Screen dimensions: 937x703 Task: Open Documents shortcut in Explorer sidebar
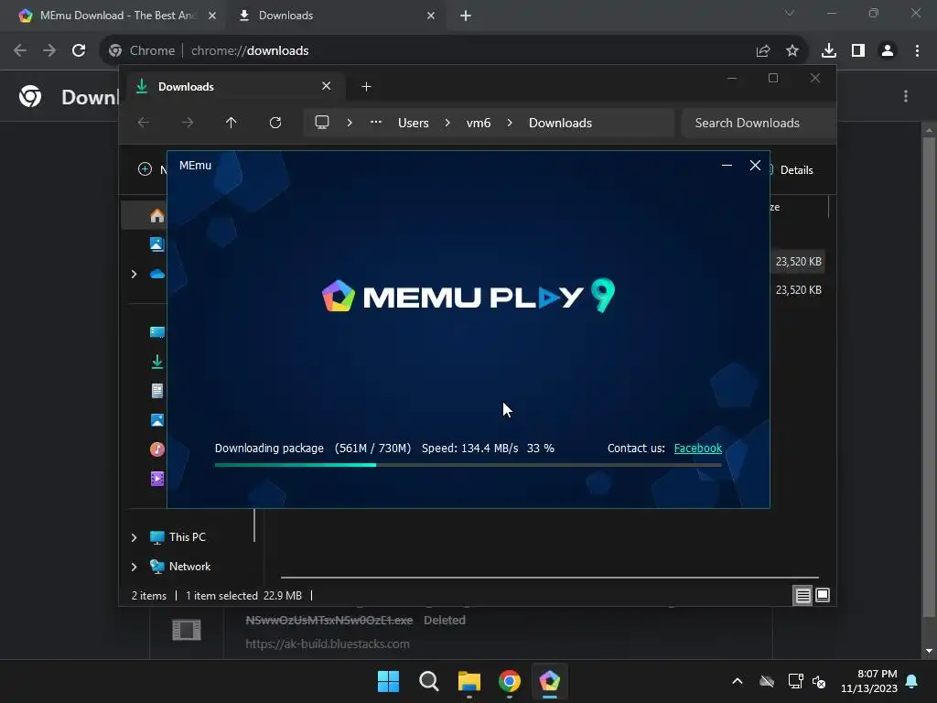click(x=157, y=391)
